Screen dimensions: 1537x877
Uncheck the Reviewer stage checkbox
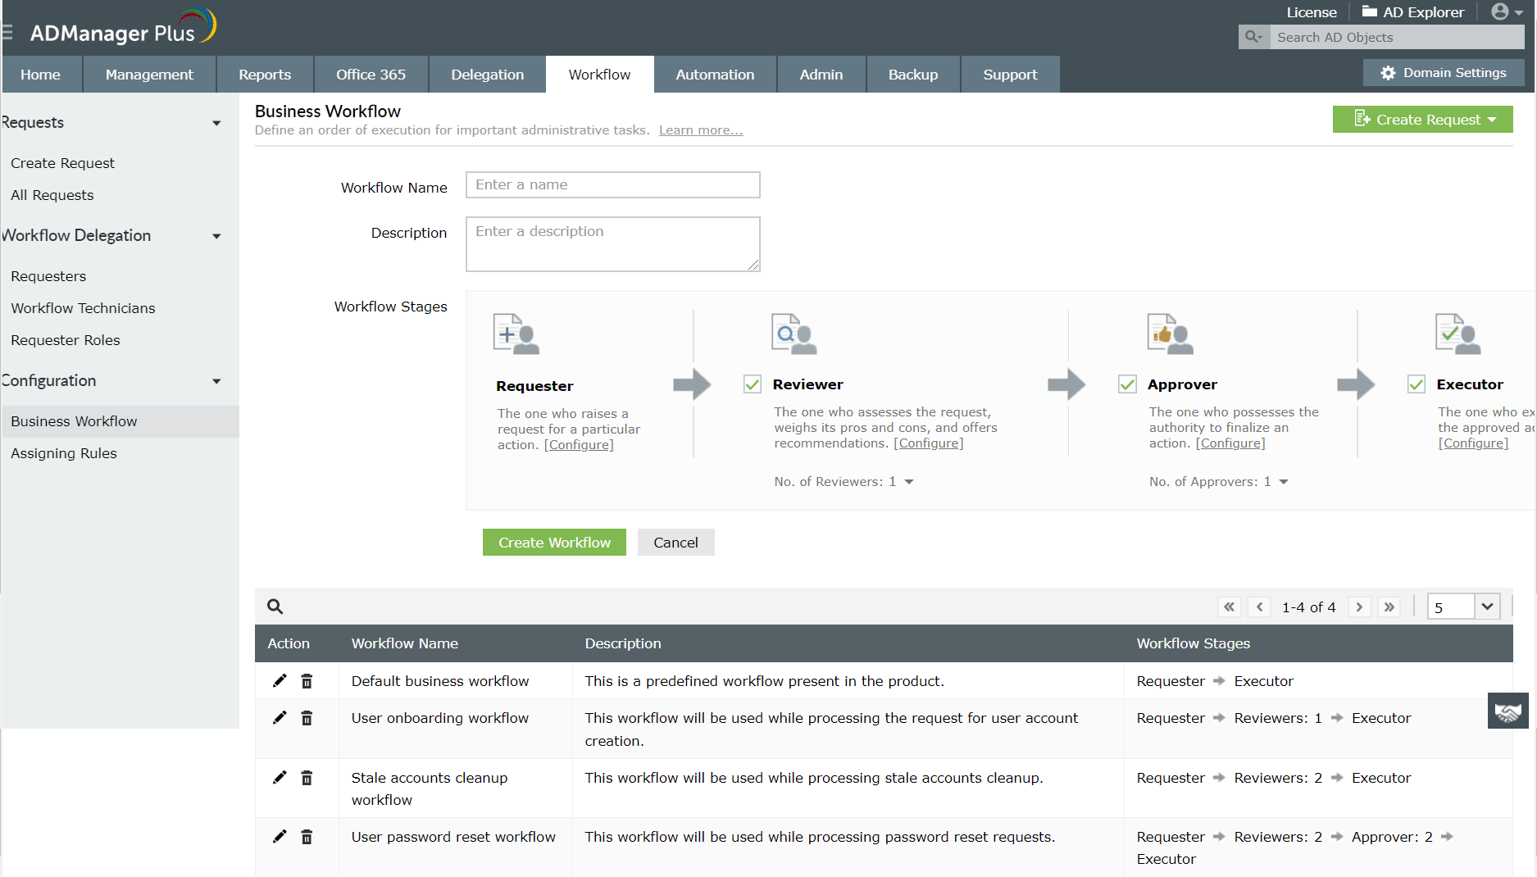[x=752, y=384]
